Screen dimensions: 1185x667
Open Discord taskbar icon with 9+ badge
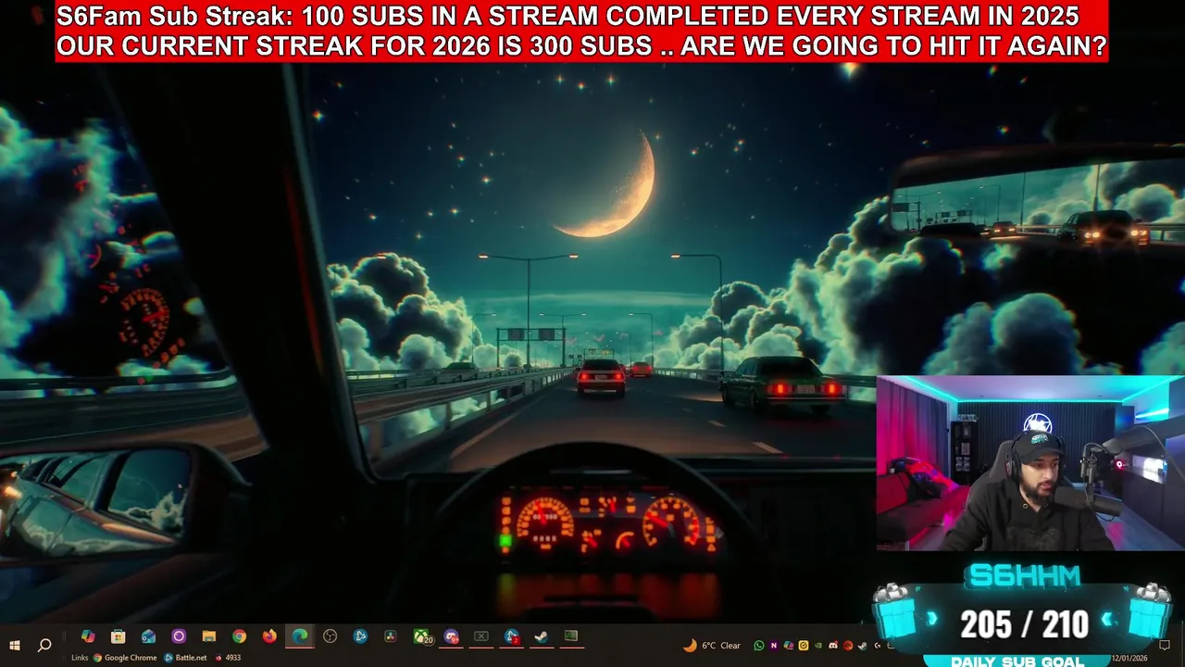[x=452, y=637]
